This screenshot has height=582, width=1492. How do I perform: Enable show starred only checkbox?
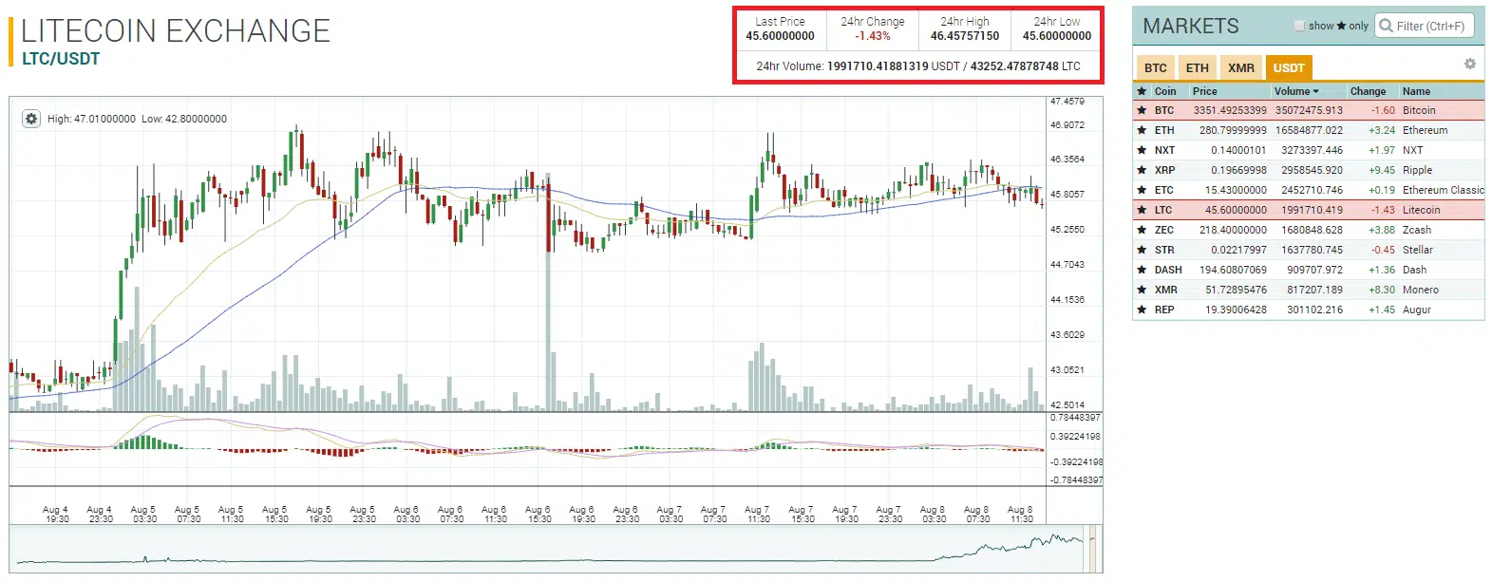(x=1299, y=26)
